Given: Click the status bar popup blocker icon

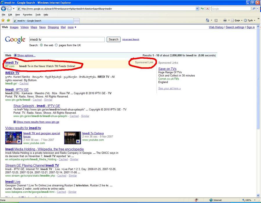Looking at the screenshot, I should tap(197, 200).
